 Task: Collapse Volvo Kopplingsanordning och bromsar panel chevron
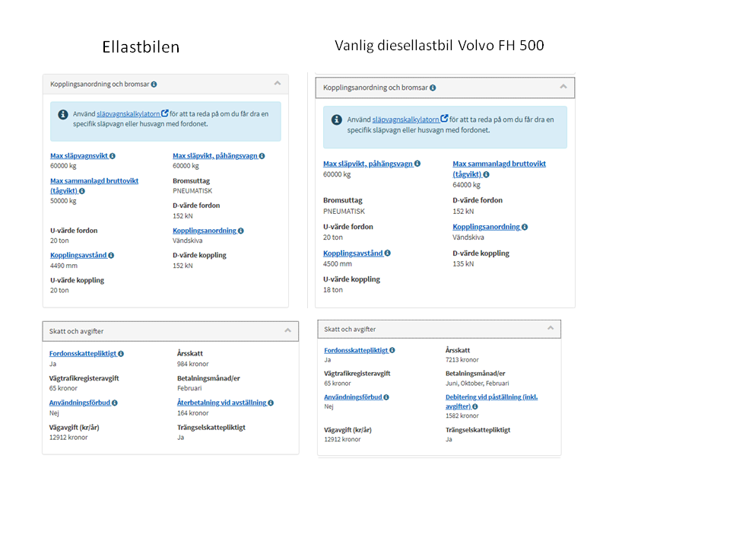click(x=563, y=87)
